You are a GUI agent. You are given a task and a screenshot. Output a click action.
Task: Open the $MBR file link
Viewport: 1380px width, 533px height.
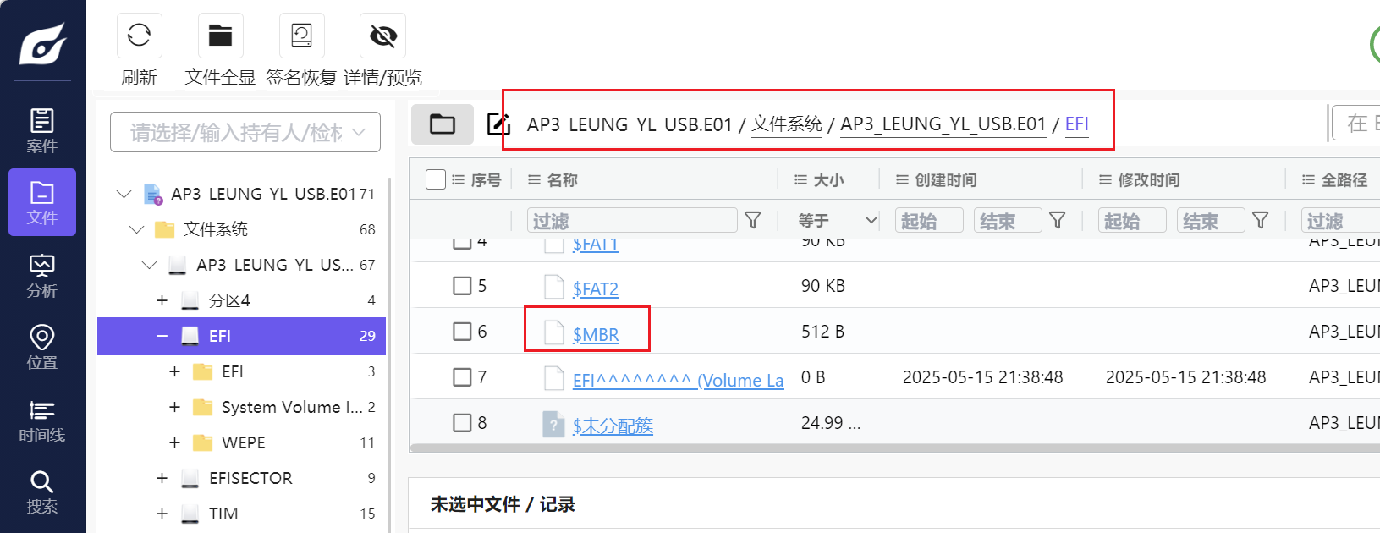tap(595, 335)
